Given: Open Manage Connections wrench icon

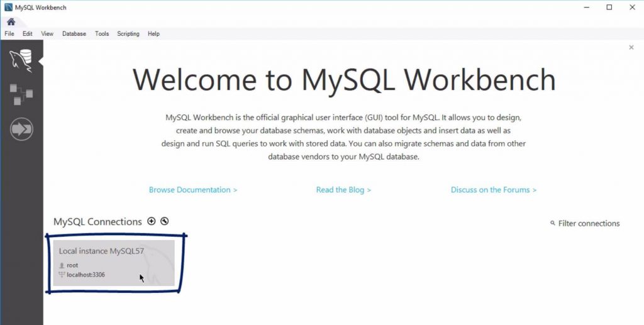Looking at the screenshot, I should click(x=164, y=221).
